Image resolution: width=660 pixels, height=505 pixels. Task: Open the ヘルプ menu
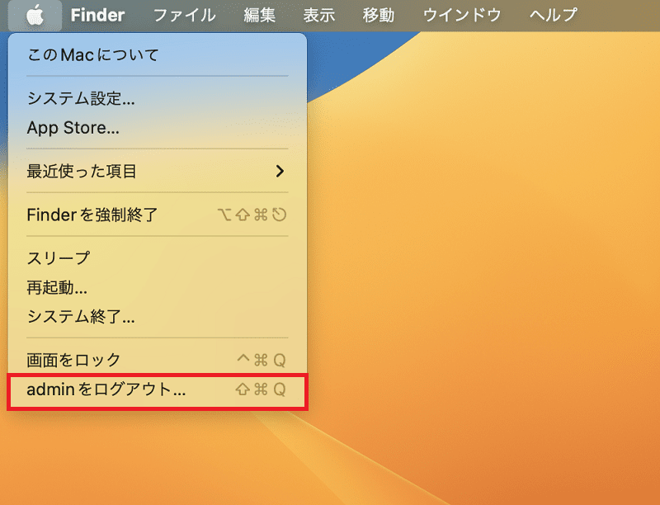553,15
